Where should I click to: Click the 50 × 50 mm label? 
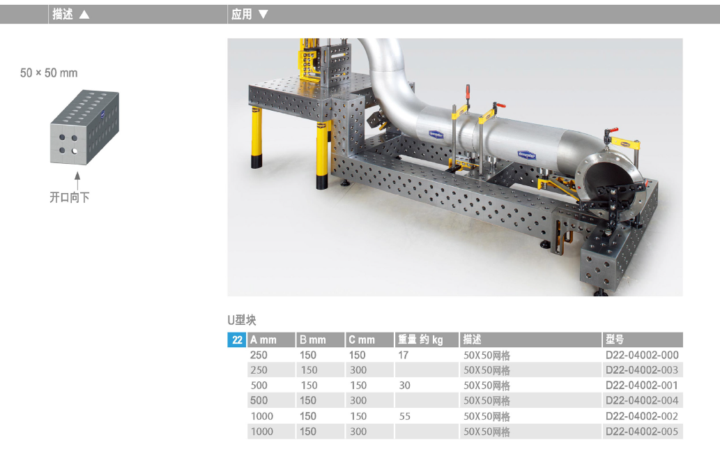point(49,73)
